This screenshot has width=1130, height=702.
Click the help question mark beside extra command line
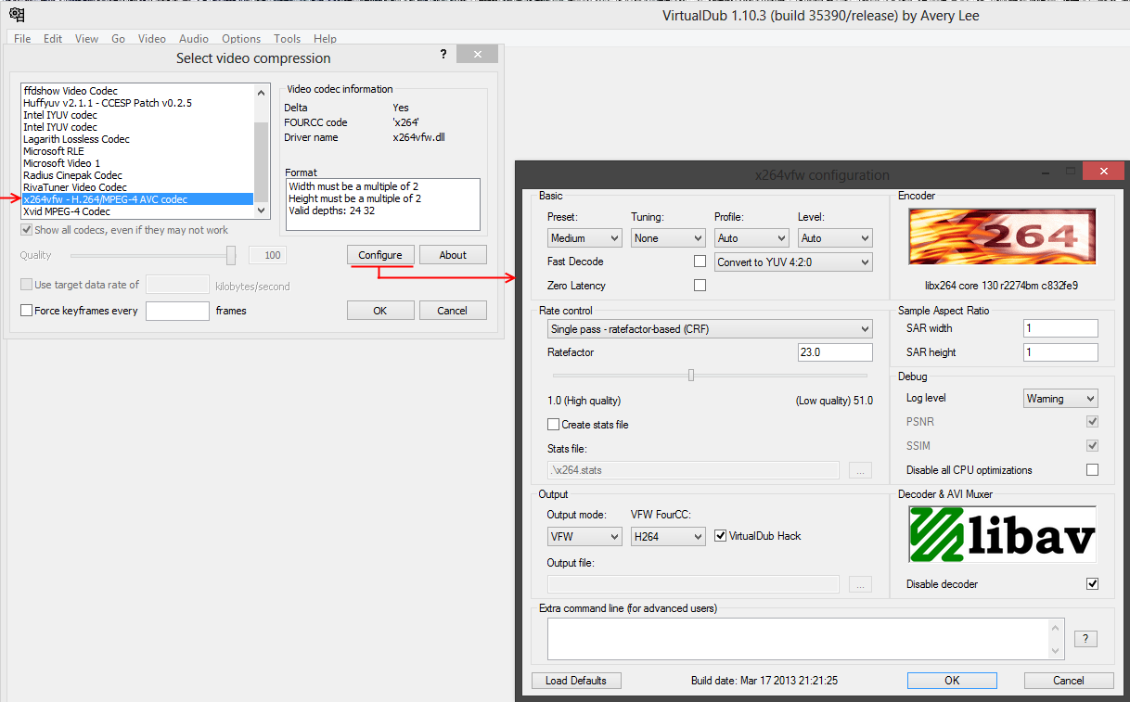coord(1085,639)
